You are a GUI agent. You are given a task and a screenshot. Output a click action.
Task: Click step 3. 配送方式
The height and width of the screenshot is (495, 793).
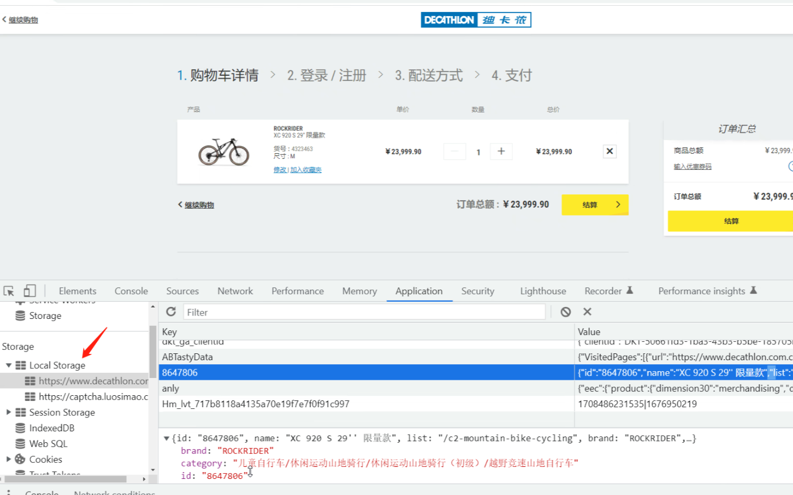click(x=429, y=75)
